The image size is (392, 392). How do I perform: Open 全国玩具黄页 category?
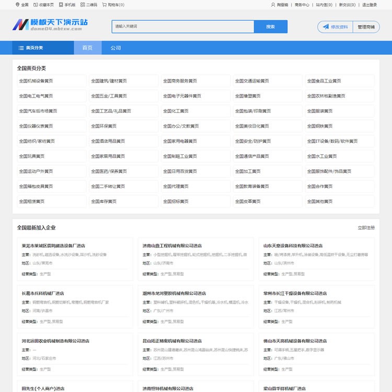tap(52, 156)
